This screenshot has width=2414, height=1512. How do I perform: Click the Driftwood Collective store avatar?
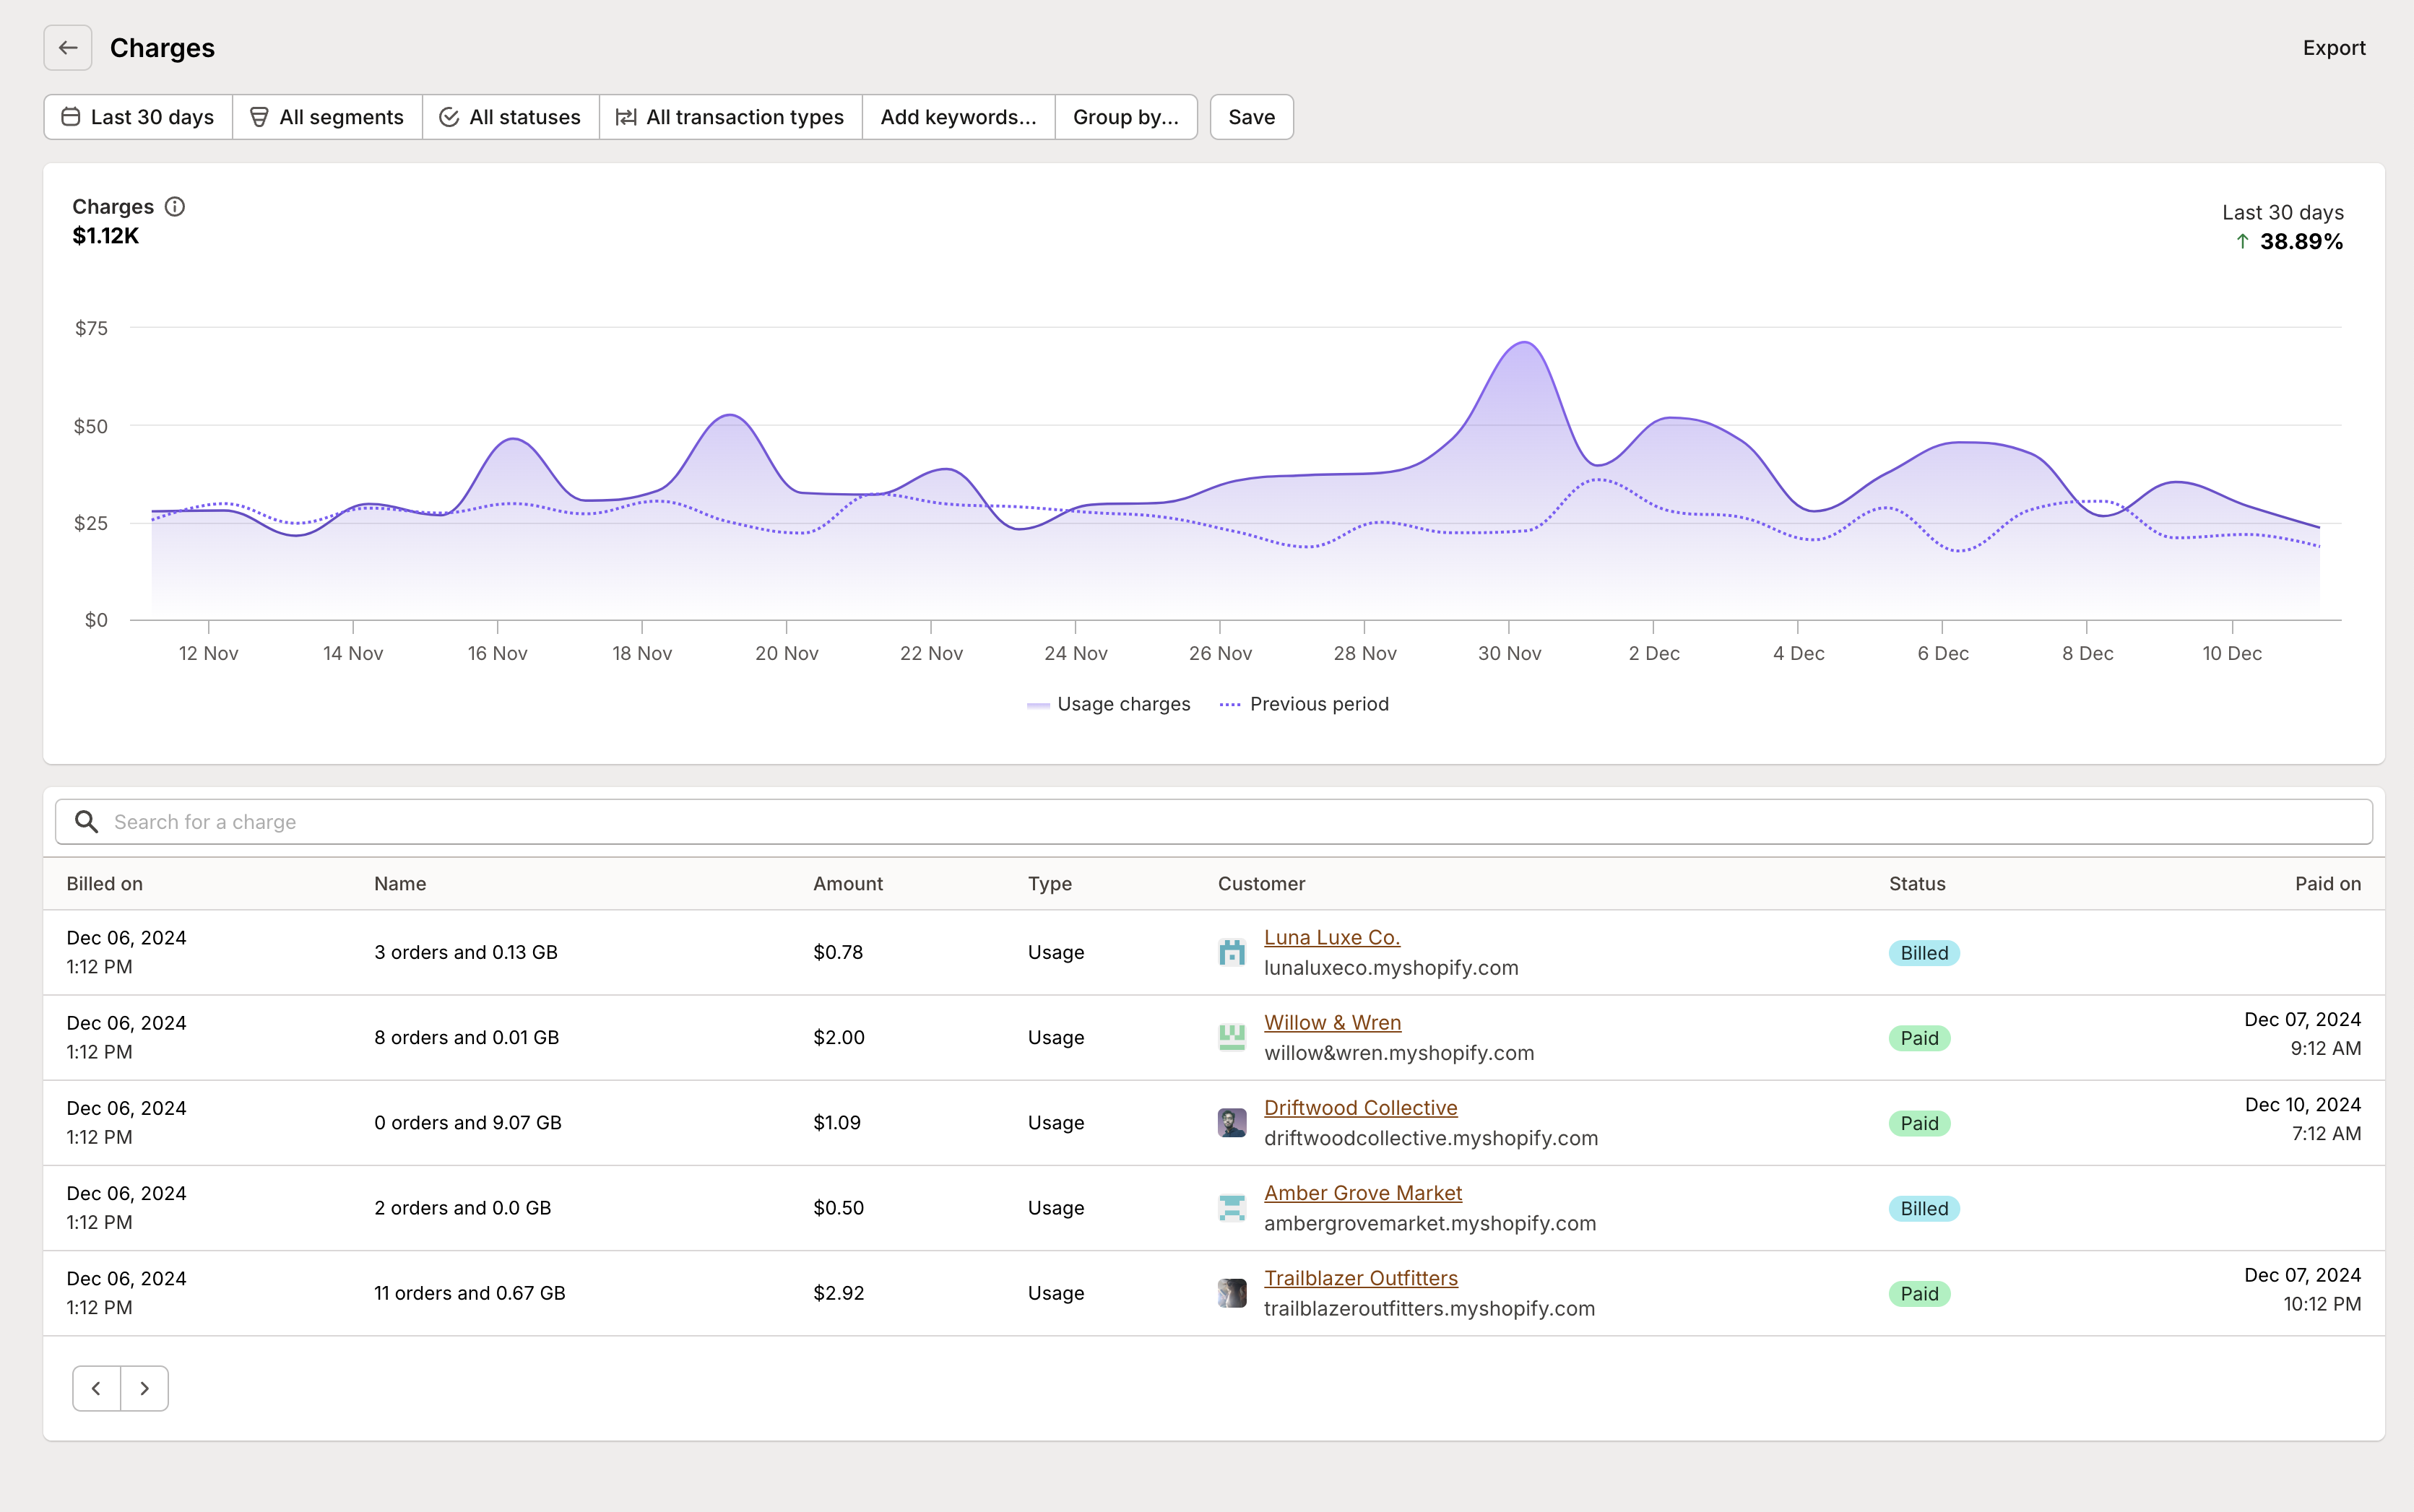click(x=1232, y=1122)
